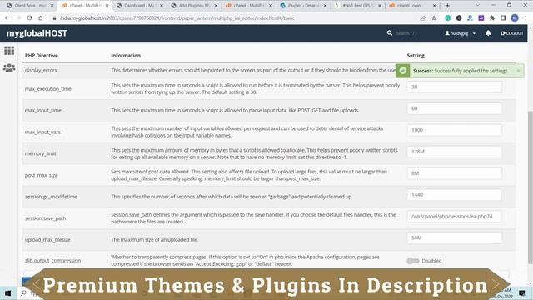The image size is (533, 300).
Task: Open the tab search chevron
Action: (x=477, y=6)
